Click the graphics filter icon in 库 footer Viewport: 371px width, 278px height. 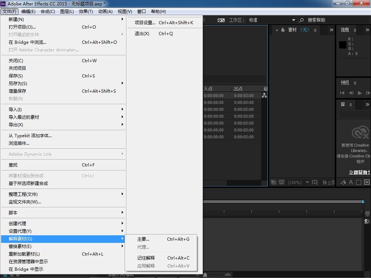[343, 182]
